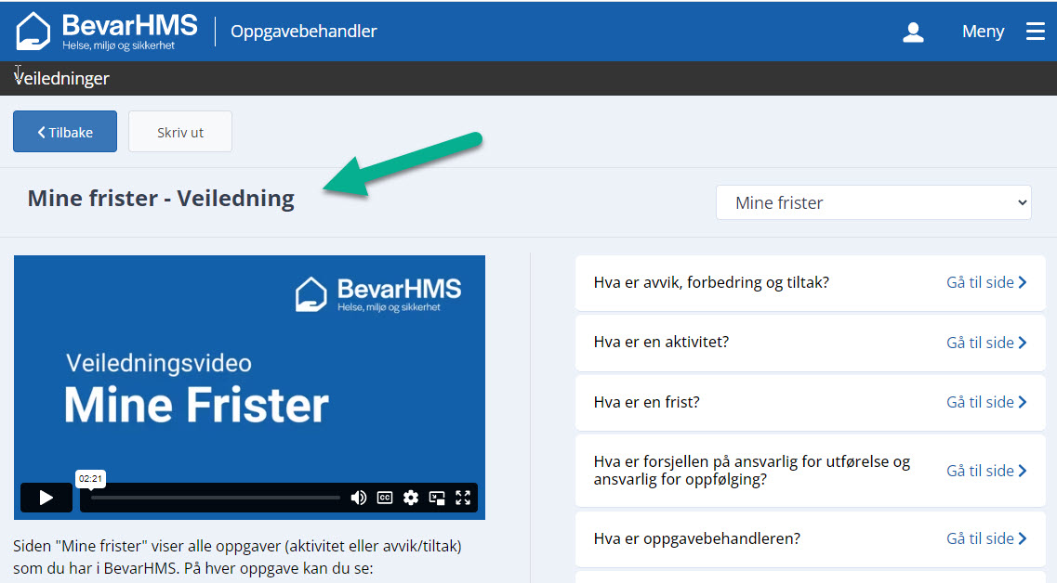Viewport: 1057px width, 583px height.
Task: Click the video progress bar
Action: [x=216, y=498]
